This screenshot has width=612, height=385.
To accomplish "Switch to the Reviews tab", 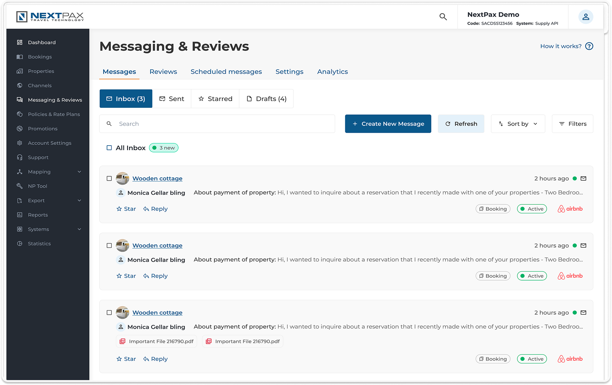I will [163, 71].
